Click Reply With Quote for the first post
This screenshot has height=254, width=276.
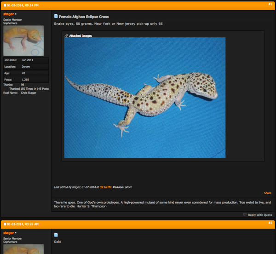click(260, 215)
